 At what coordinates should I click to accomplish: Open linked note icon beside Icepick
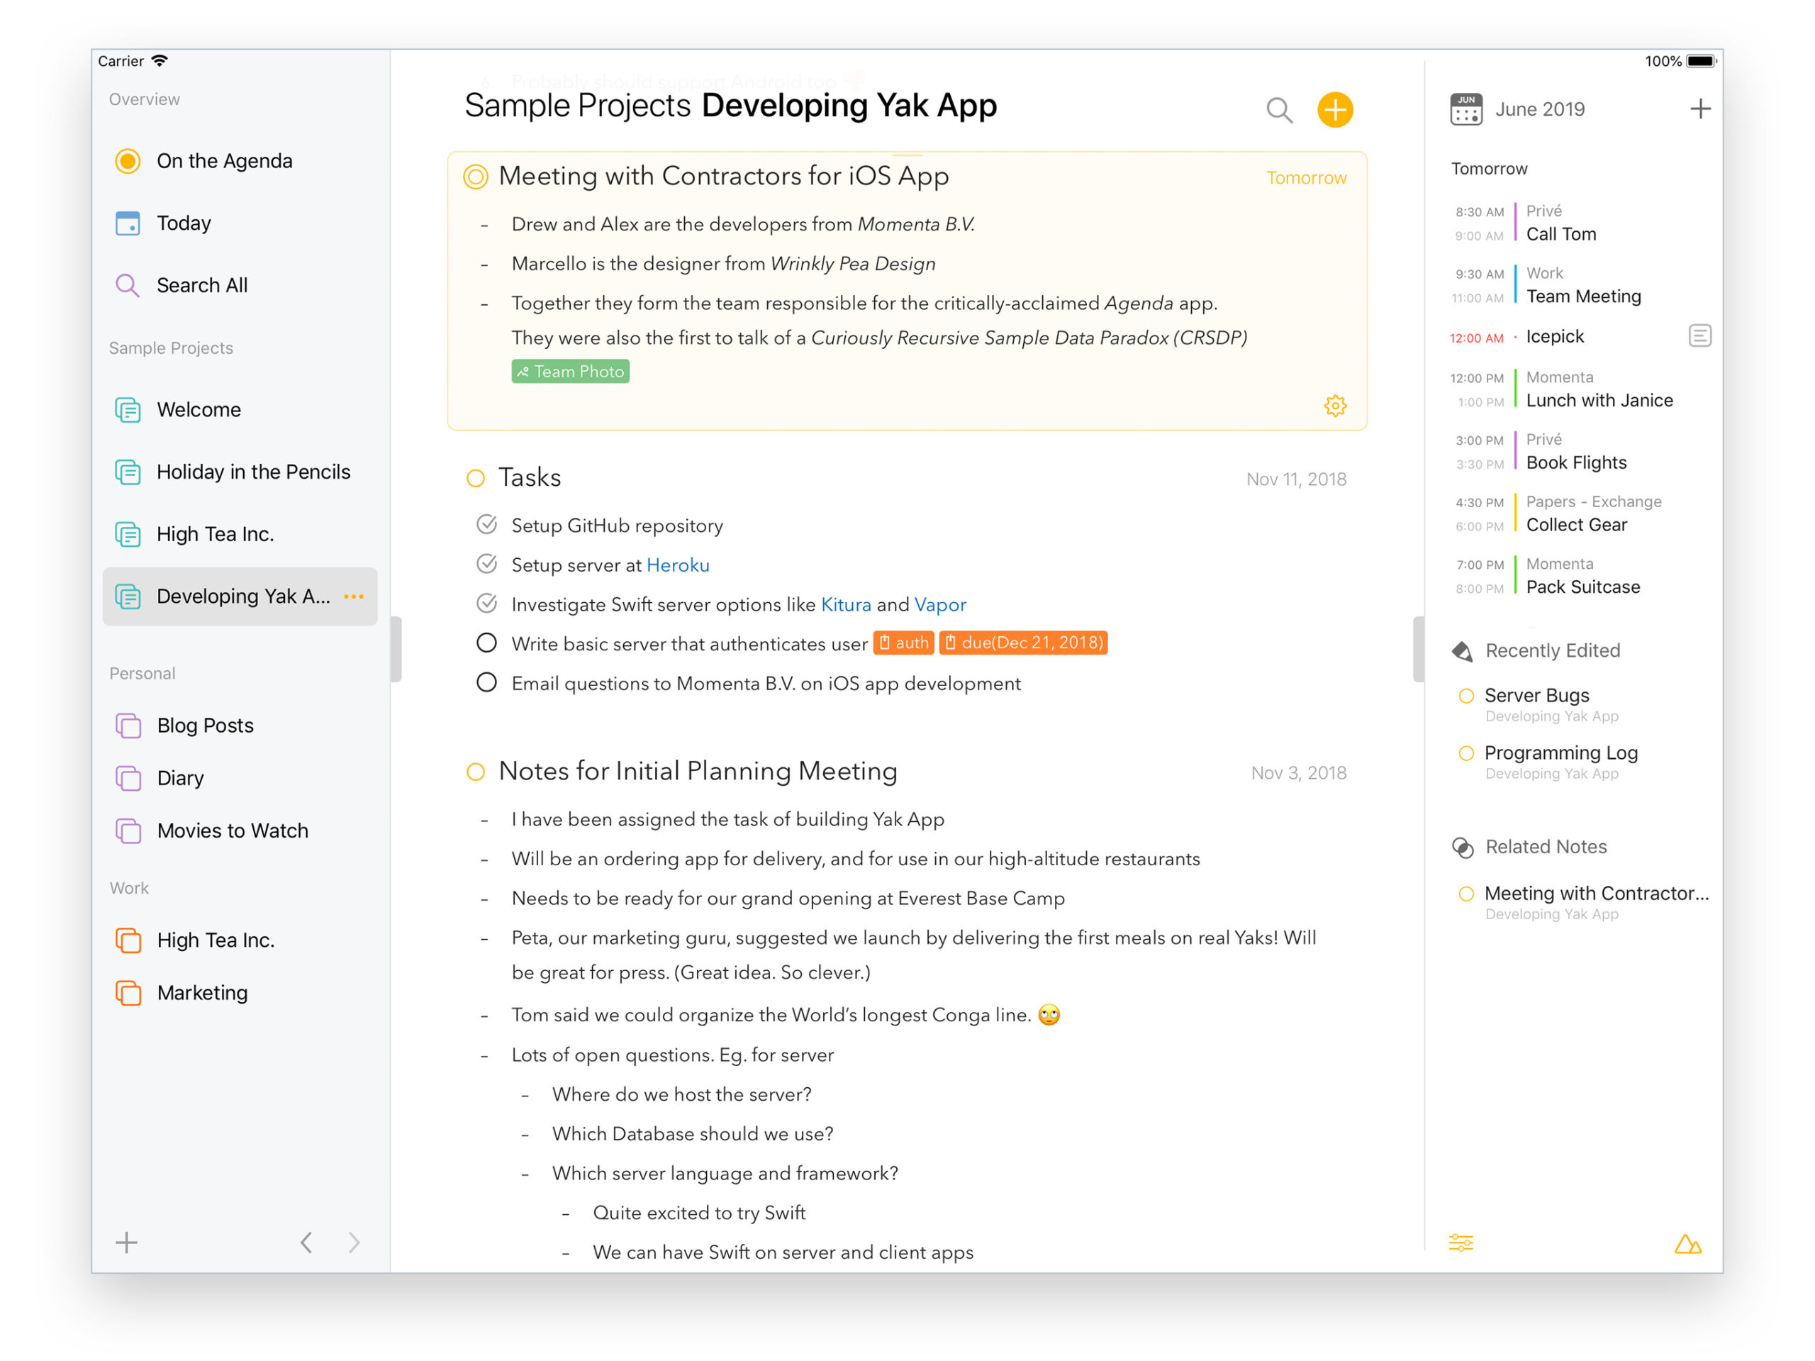1700,335
